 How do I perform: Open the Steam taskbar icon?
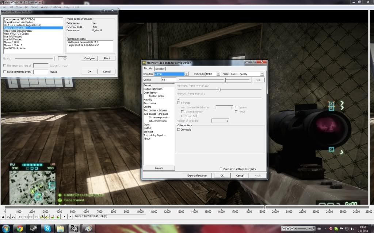point(33,228)
